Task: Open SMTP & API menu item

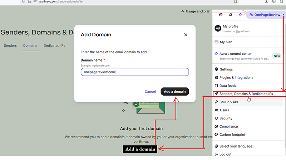Action: point(228,102)
